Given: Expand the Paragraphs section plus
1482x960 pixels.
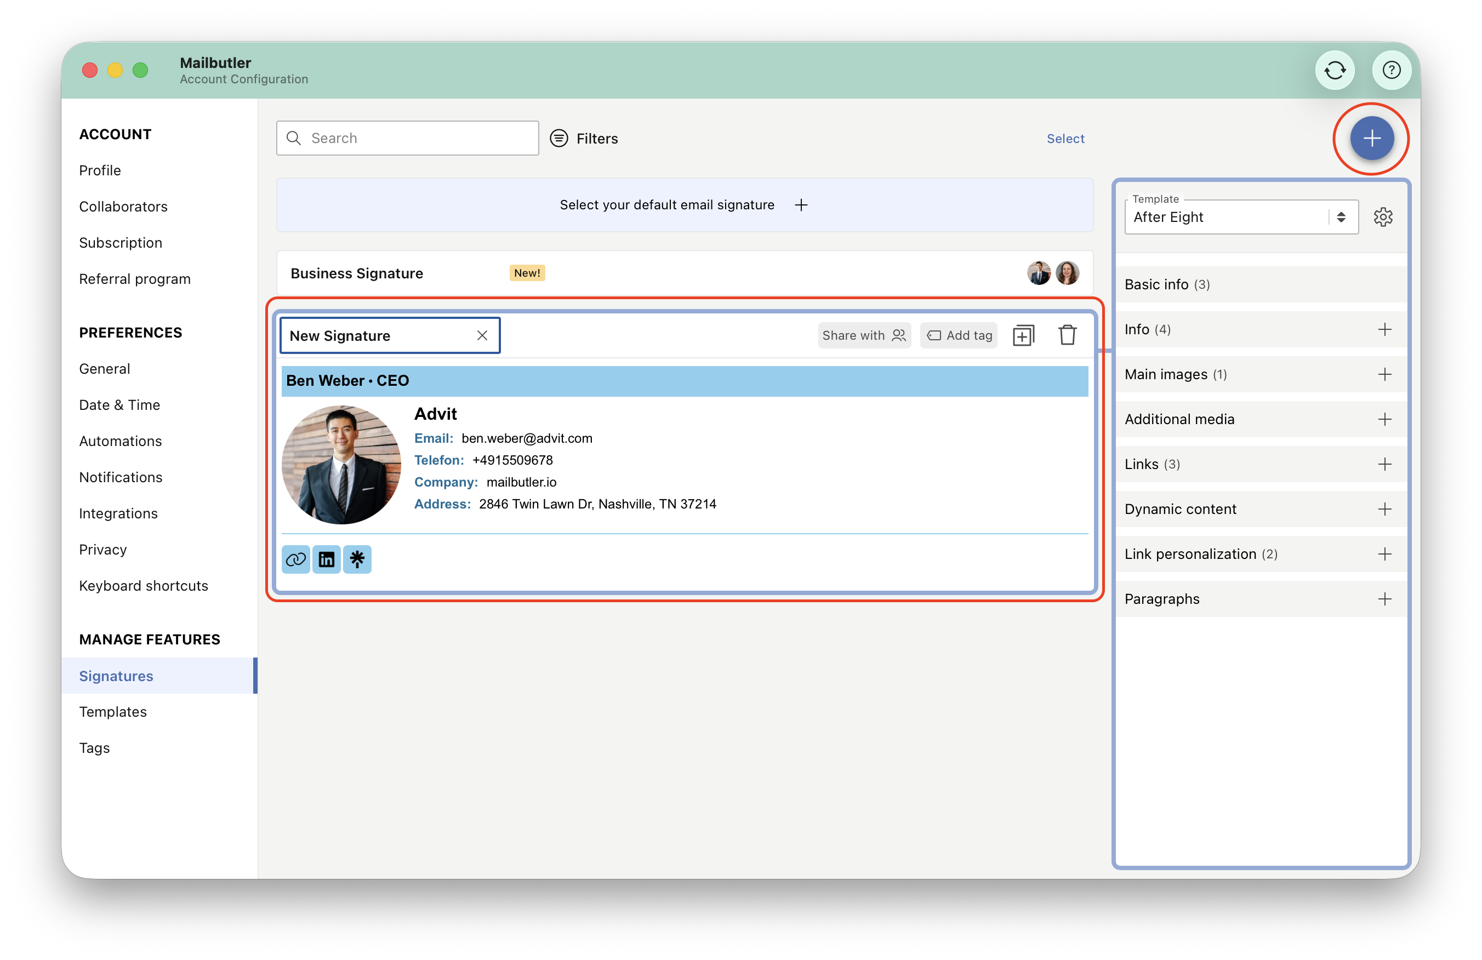Looking at the screenshot, I should pos(1384,599).
